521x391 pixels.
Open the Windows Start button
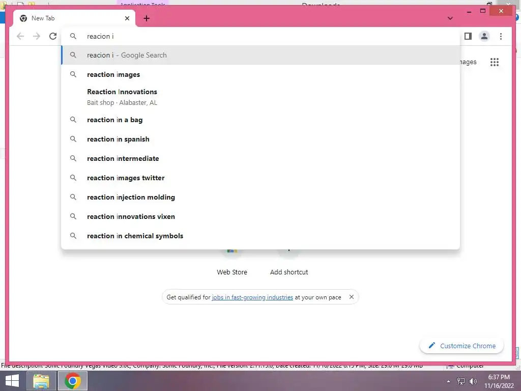tap(12, 381)
